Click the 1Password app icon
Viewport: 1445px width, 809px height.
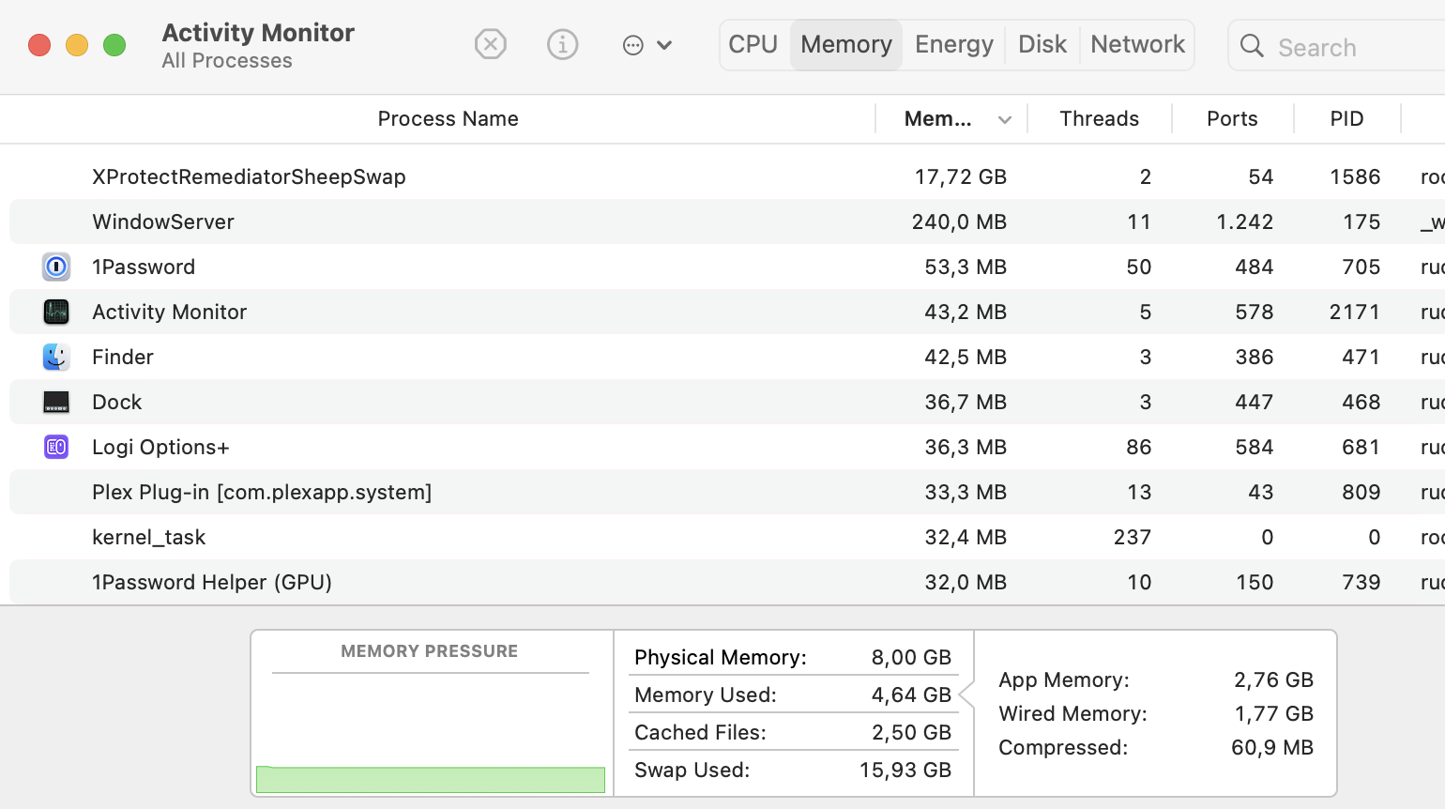click(x=56, y=267)
